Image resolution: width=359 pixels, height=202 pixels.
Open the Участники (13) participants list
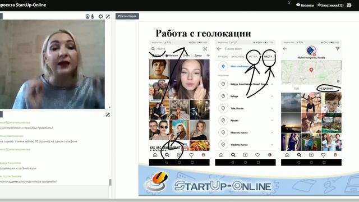[x=330, y=5]
